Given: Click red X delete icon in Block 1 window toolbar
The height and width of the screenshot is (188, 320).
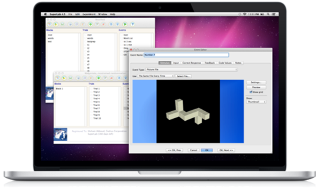Looking at the screenshot, I should pos(111,78).
